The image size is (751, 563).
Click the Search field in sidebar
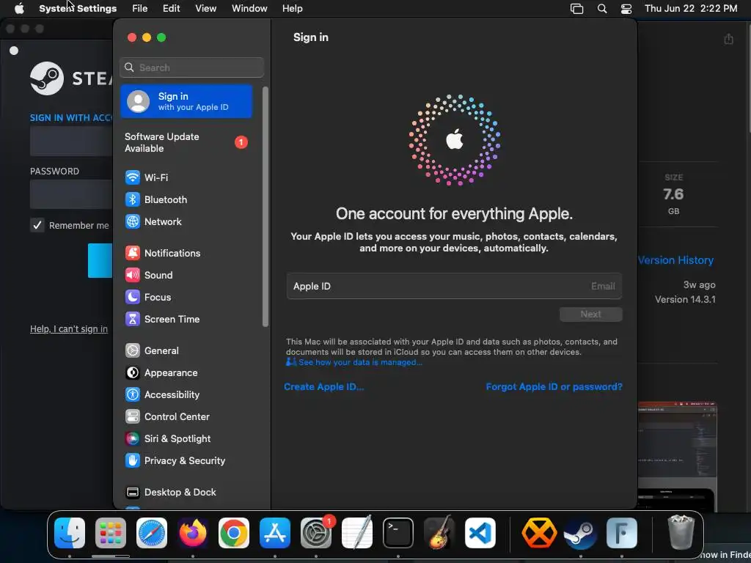(x=191, y=67)
